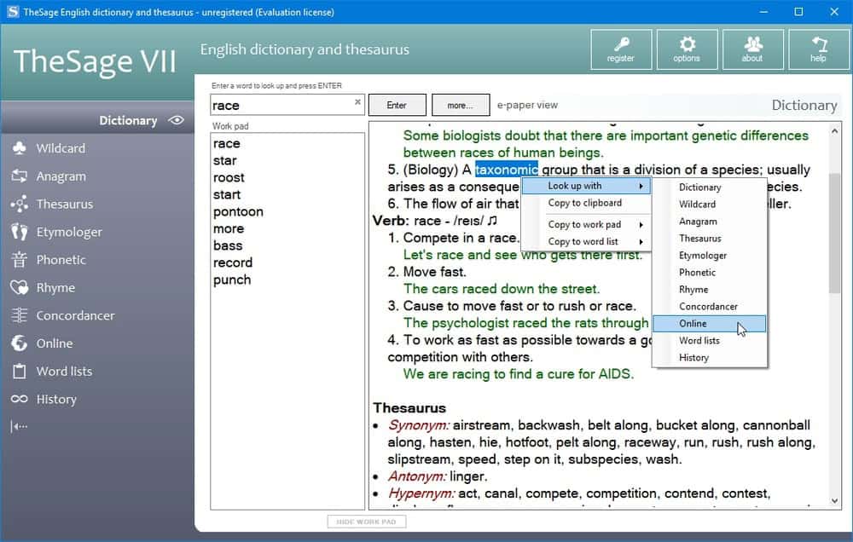Select 'star' in the work pad

(224, 160)
